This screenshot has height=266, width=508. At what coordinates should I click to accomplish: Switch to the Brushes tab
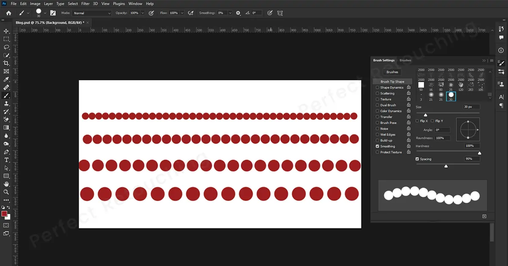(x=405, y=60)
